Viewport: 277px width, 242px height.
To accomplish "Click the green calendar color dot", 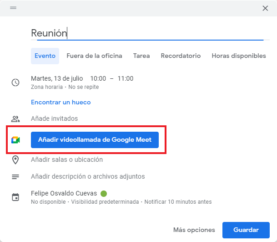I will pyautogui.click(x=104, y=193).
